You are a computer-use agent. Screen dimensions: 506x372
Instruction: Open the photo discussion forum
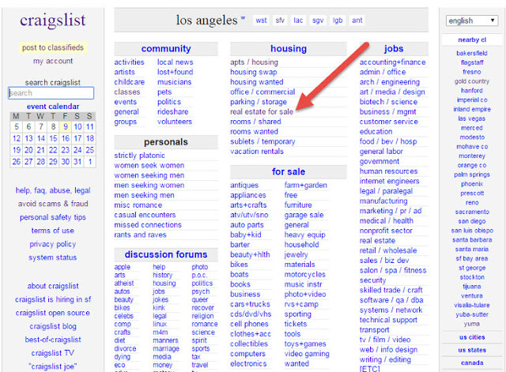[200, 267]
